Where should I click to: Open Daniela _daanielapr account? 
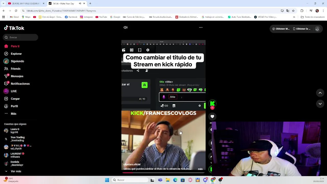tap(14, 163)
